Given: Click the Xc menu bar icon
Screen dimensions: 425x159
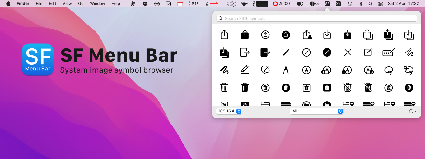Looking at the screenshot, I should tap(338, 4).
